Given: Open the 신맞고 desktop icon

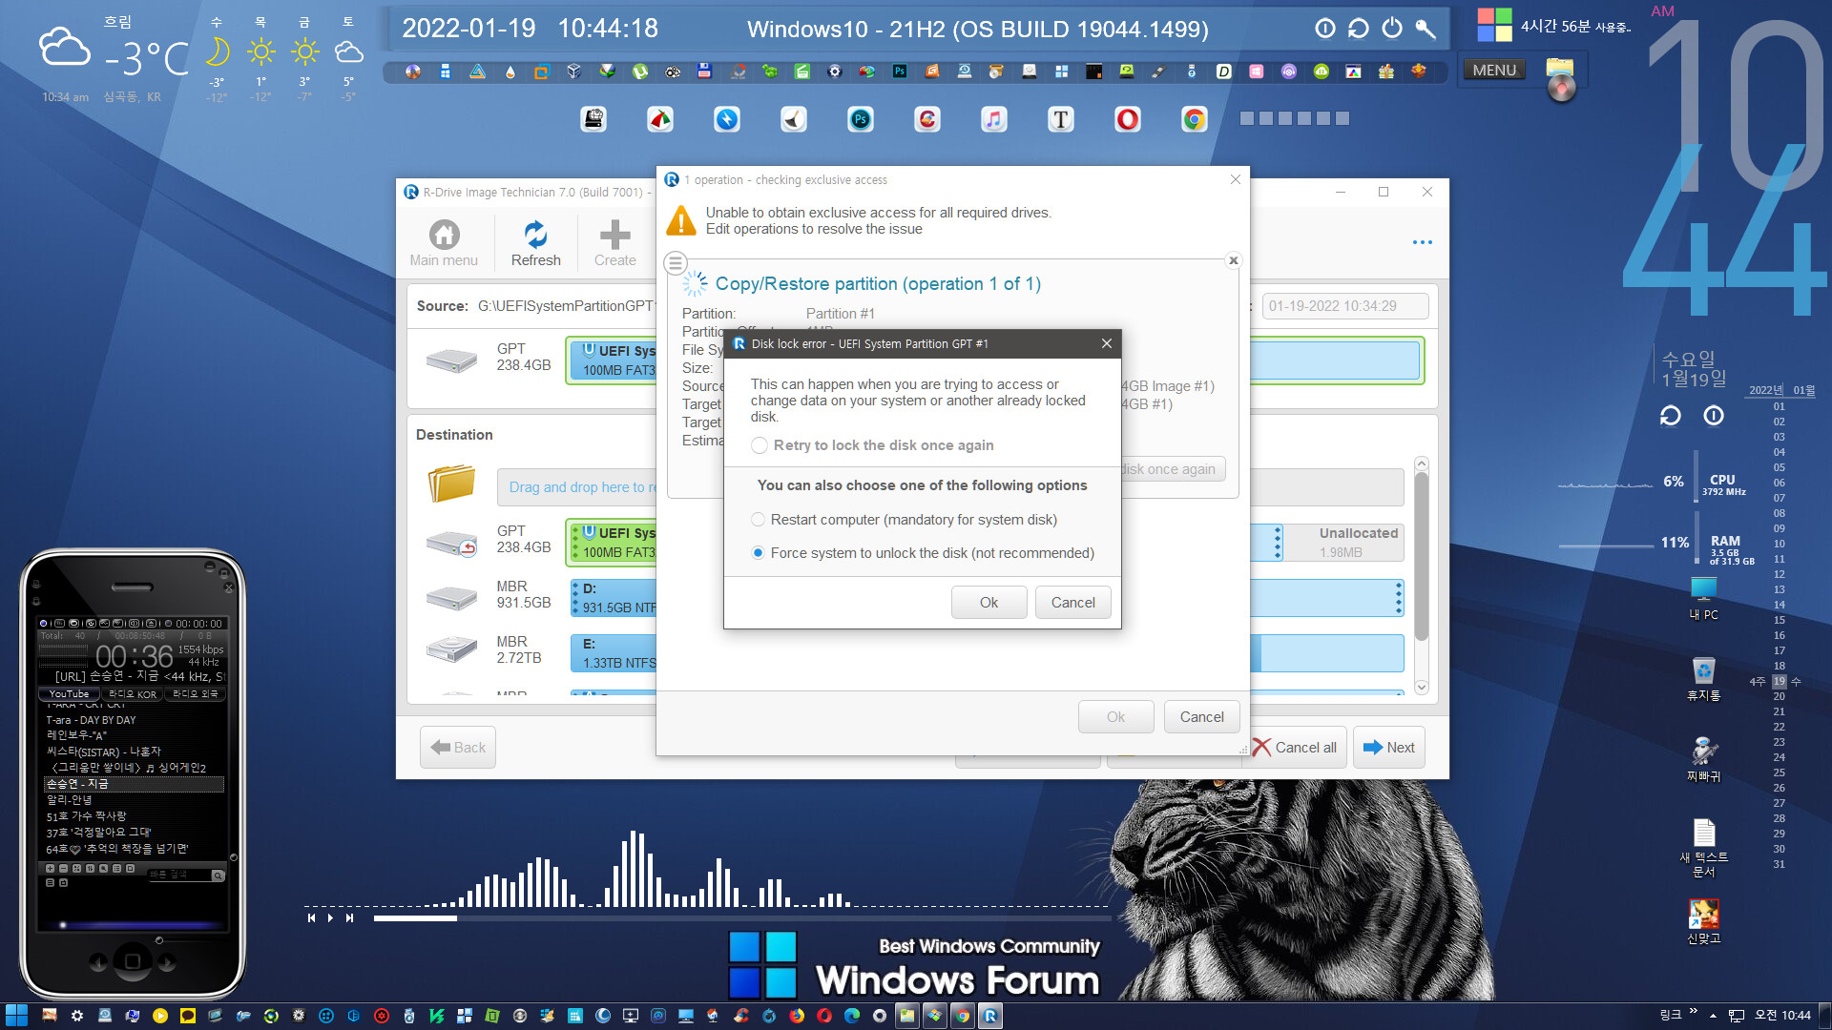Looking at the screenshot, I should click(1703, 921).
